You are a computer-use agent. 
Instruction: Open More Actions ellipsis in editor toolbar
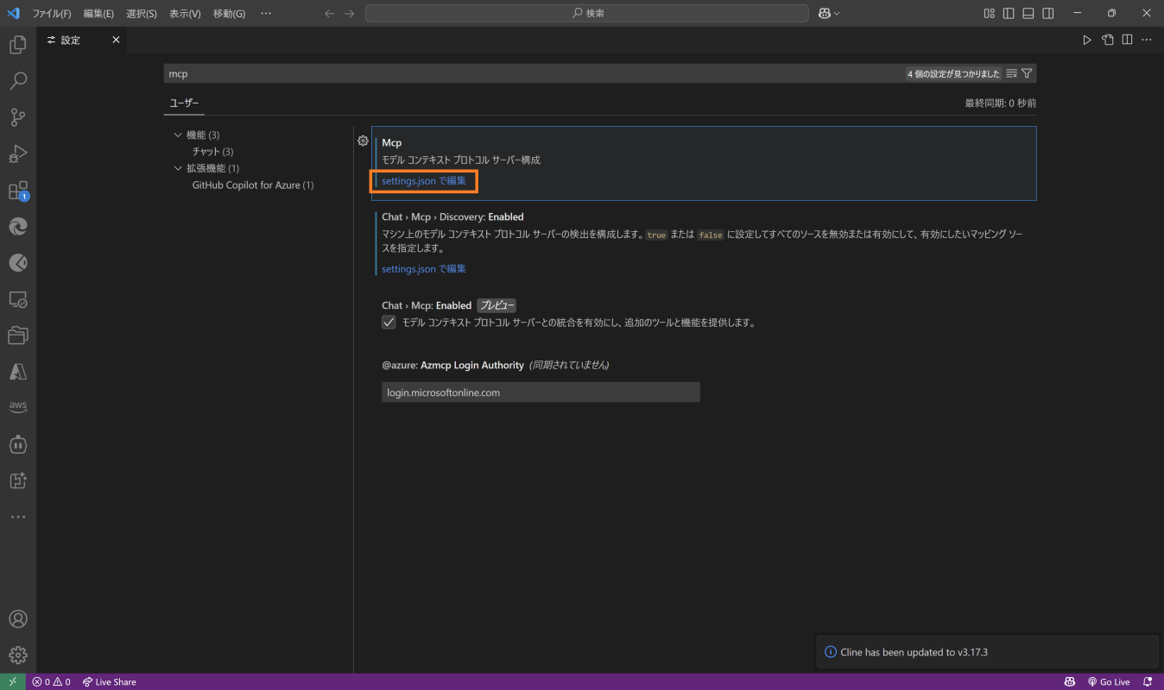coord(1147,40)
